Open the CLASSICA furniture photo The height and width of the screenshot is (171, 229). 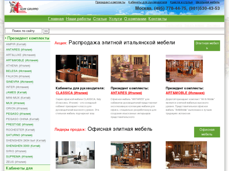click(x=77, y=68)
